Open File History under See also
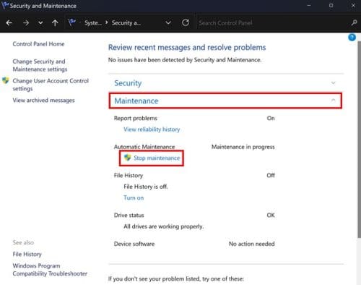Screen dimensions: 361x285 click(27, 254)
